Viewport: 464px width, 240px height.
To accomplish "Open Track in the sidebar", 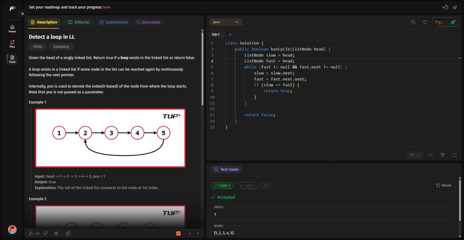I will click(x=12, y=59).
